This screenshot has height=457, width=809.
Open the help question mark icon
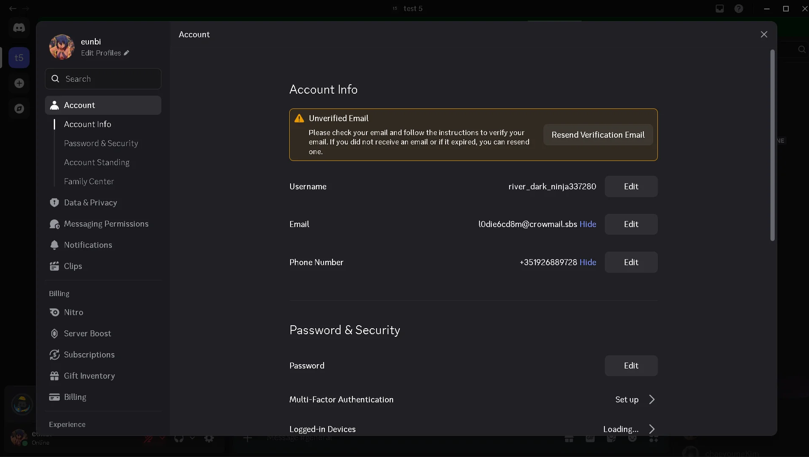(739, 8)
